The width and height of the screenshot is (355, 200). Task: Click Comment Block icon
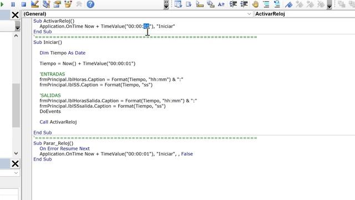(266, 4)
